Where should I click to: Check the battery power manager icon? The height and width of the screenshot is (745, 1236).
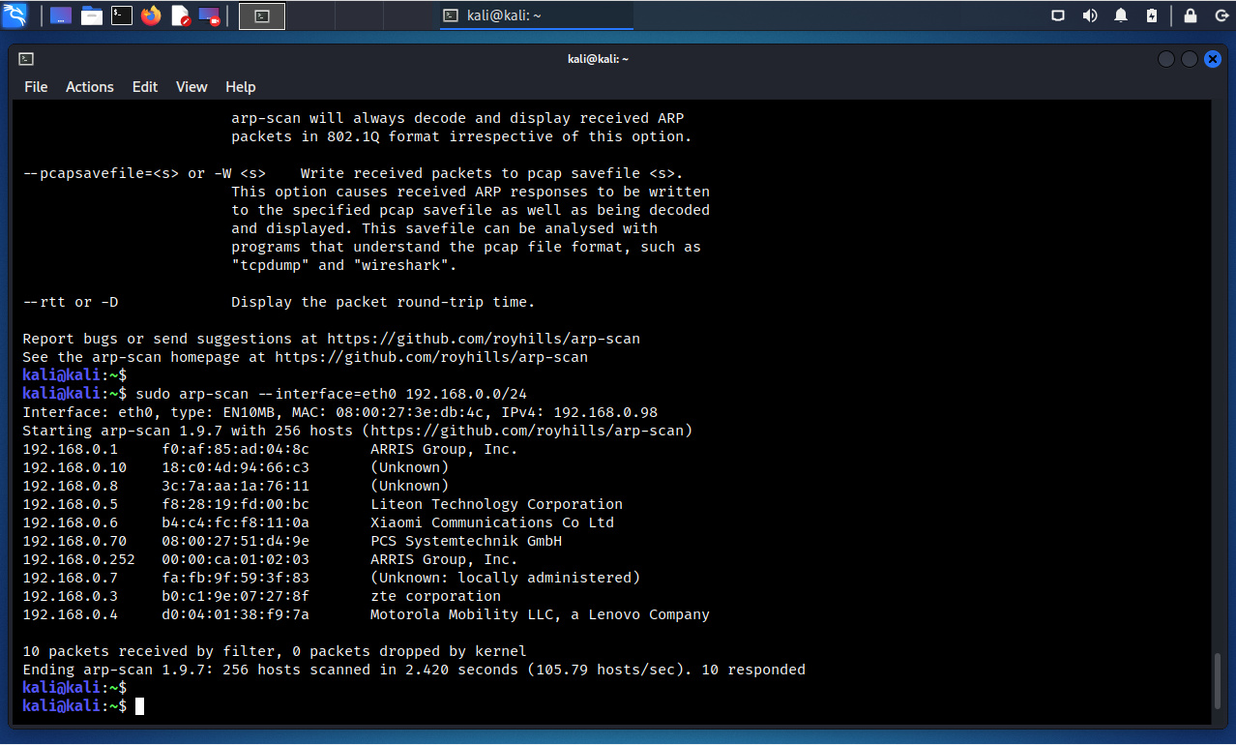[1151, 15]
